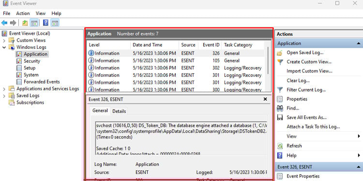Click the Up One Level folder icon
Image resolution: width=363 pixels, height=181 pixels.
tap(25, 23)
